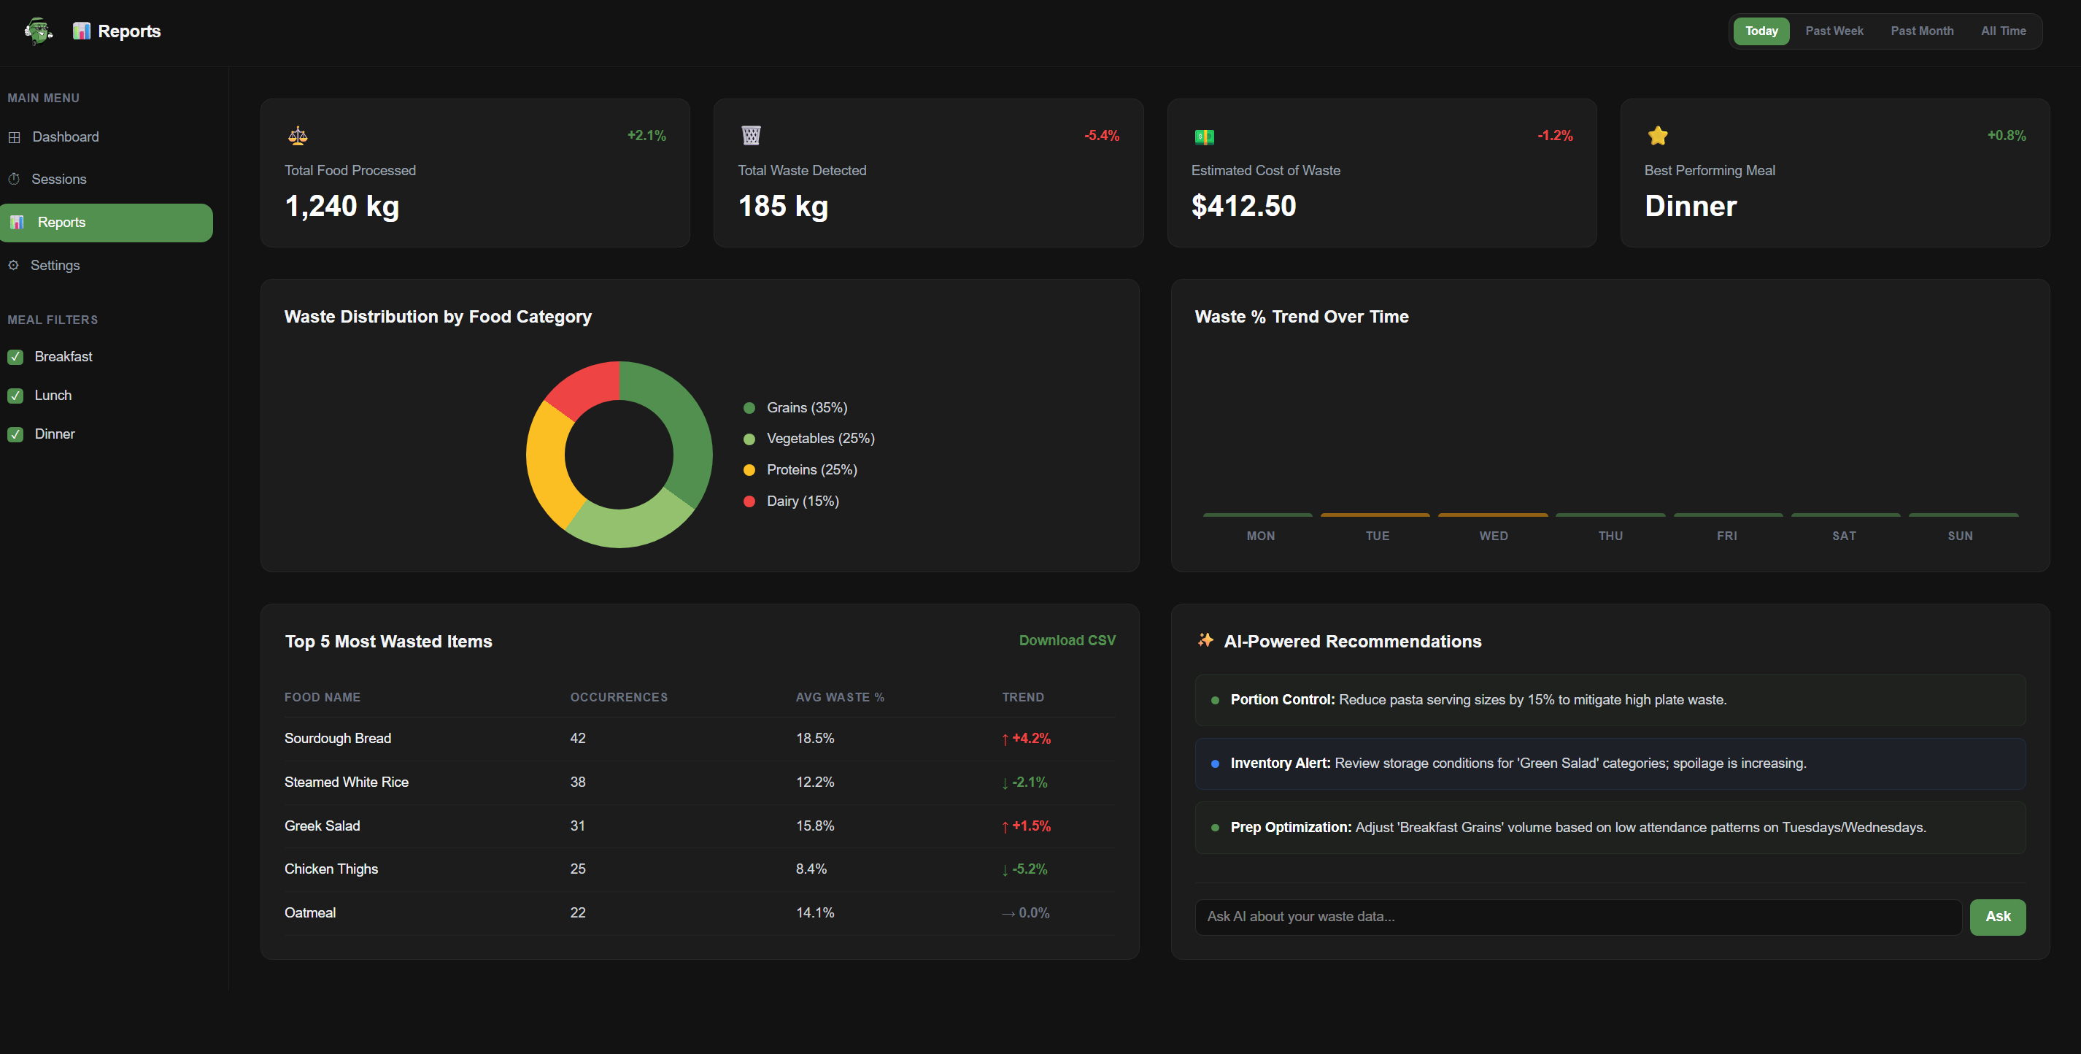Viewport: 2081px width, 1054px height.
Task: Click the sparkle icon beside AI-Powered Recommendations
Action: click(x=1205, y=640)
